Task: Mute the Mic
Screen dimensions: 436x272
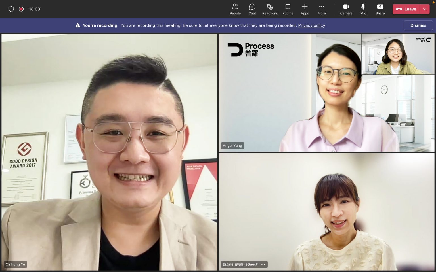Action: click(363, 9)
